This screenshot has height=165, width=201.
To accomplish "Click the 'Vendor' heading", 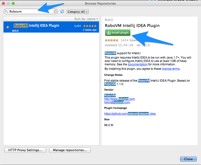I will pos(109,90).
